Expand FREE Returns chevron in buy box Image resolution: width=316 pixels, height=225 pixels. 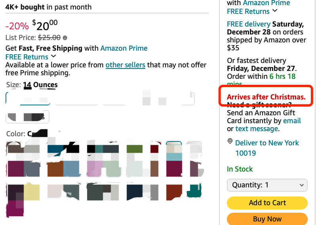tap(275, 11)
